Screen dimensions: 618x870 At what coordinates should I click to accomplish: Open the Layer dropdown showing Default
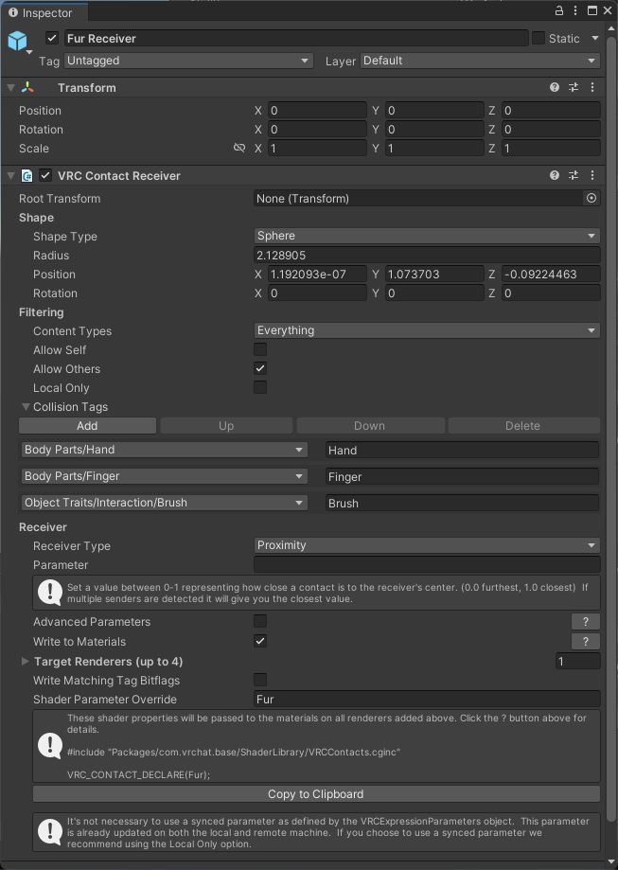point(480,61)
